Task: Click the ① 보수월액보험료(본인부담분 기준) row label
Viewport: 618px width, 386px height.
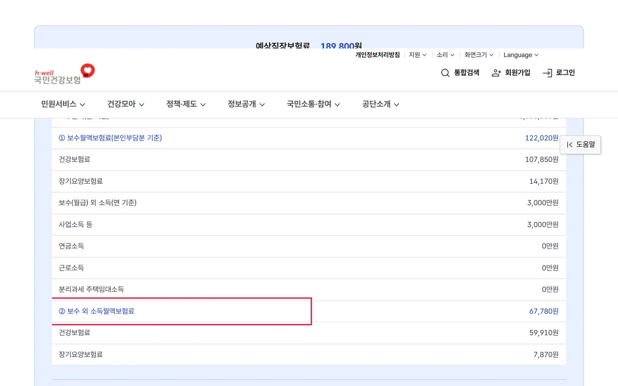Action: point(111,138)
